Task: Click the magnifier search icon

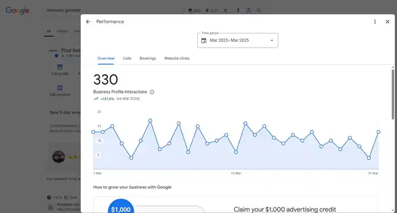Action: point(259,10)
